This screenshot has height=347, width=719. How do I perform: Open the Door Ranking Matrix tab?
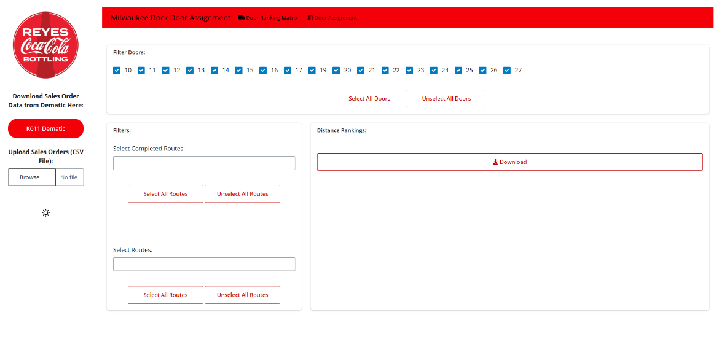[272, 18]
